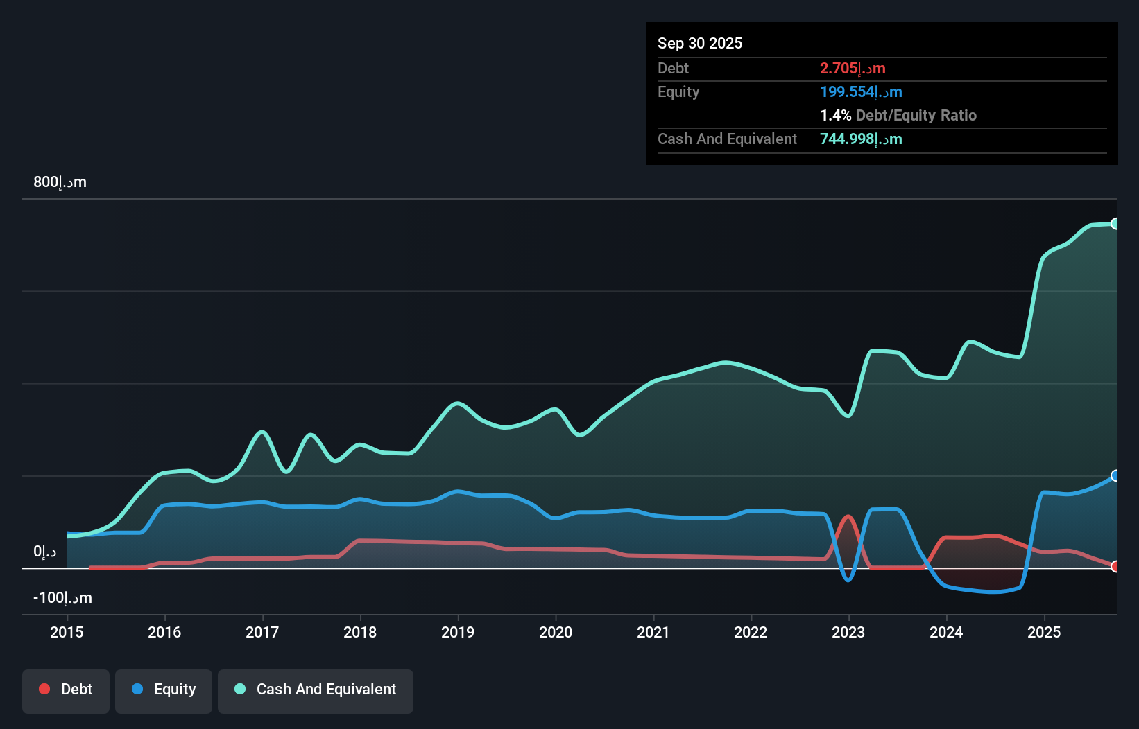Select the 2020 year label on the axis
Viewport: 1139px width, 729px height.
(x=556, y=633)
